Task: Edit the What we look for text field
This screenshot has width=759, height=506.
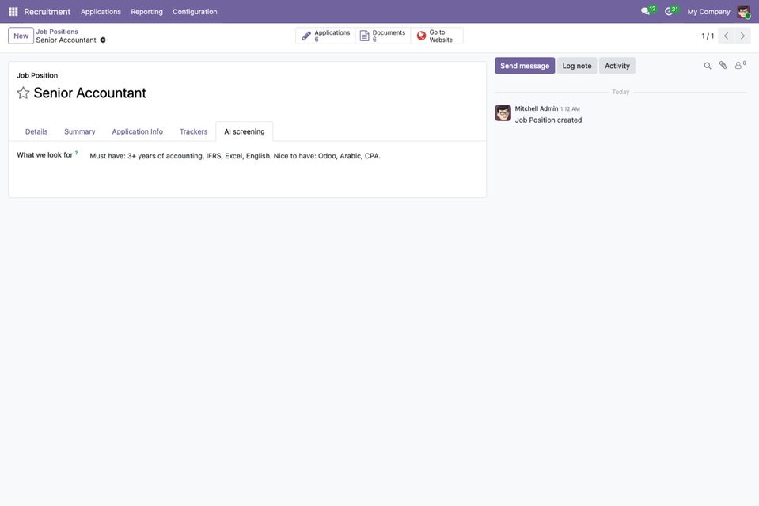Action: click(283, 156)
